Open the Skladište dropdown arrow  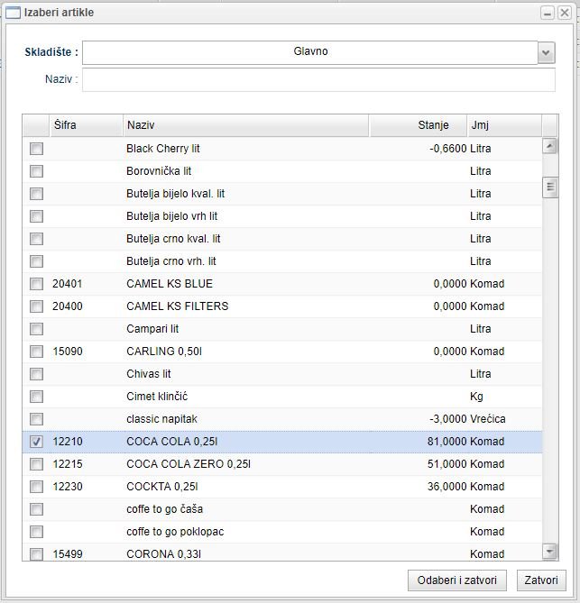tap(546, 53)
